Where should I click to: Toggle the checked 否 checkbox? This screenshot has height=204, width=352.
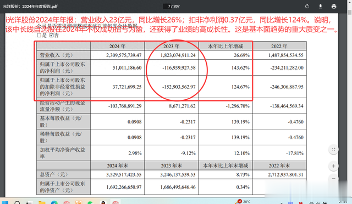[51, 35]
